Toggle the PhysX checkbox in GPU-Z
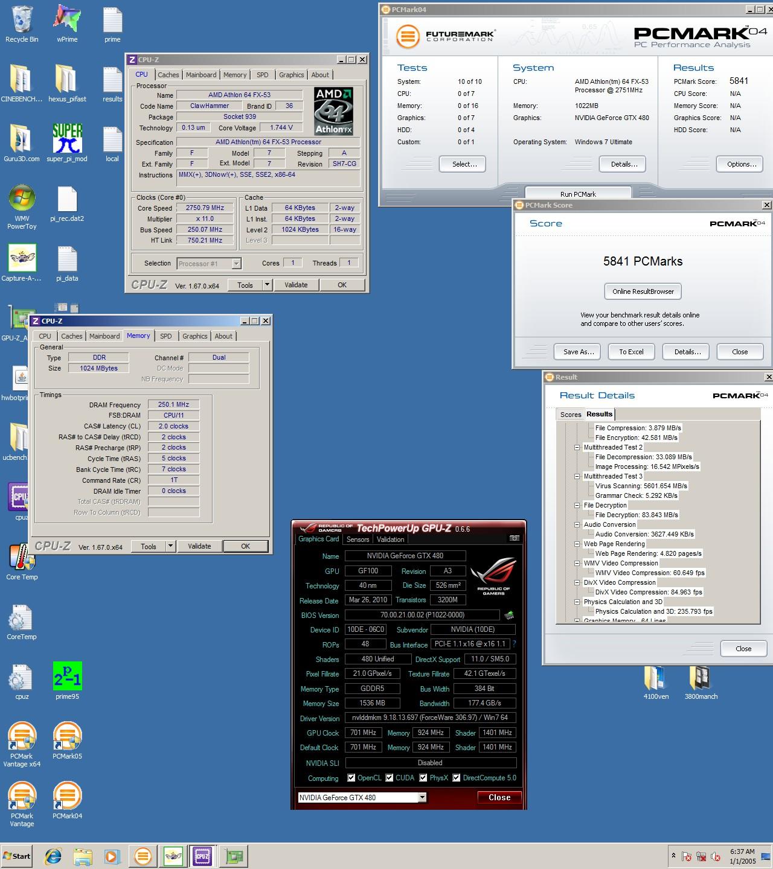Screen dimensions: 773x869 click(423, 778)
